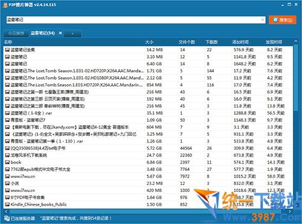Image resolution: width=302 pixels, height=224 pixels.
Task: Click the server connection status icon
Action: coord(7,218)
